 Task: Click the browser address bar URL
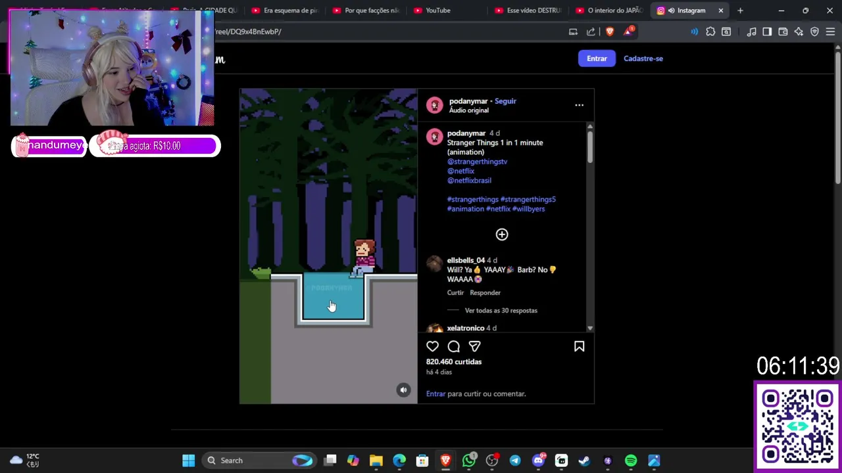click(x=248, y=32)
